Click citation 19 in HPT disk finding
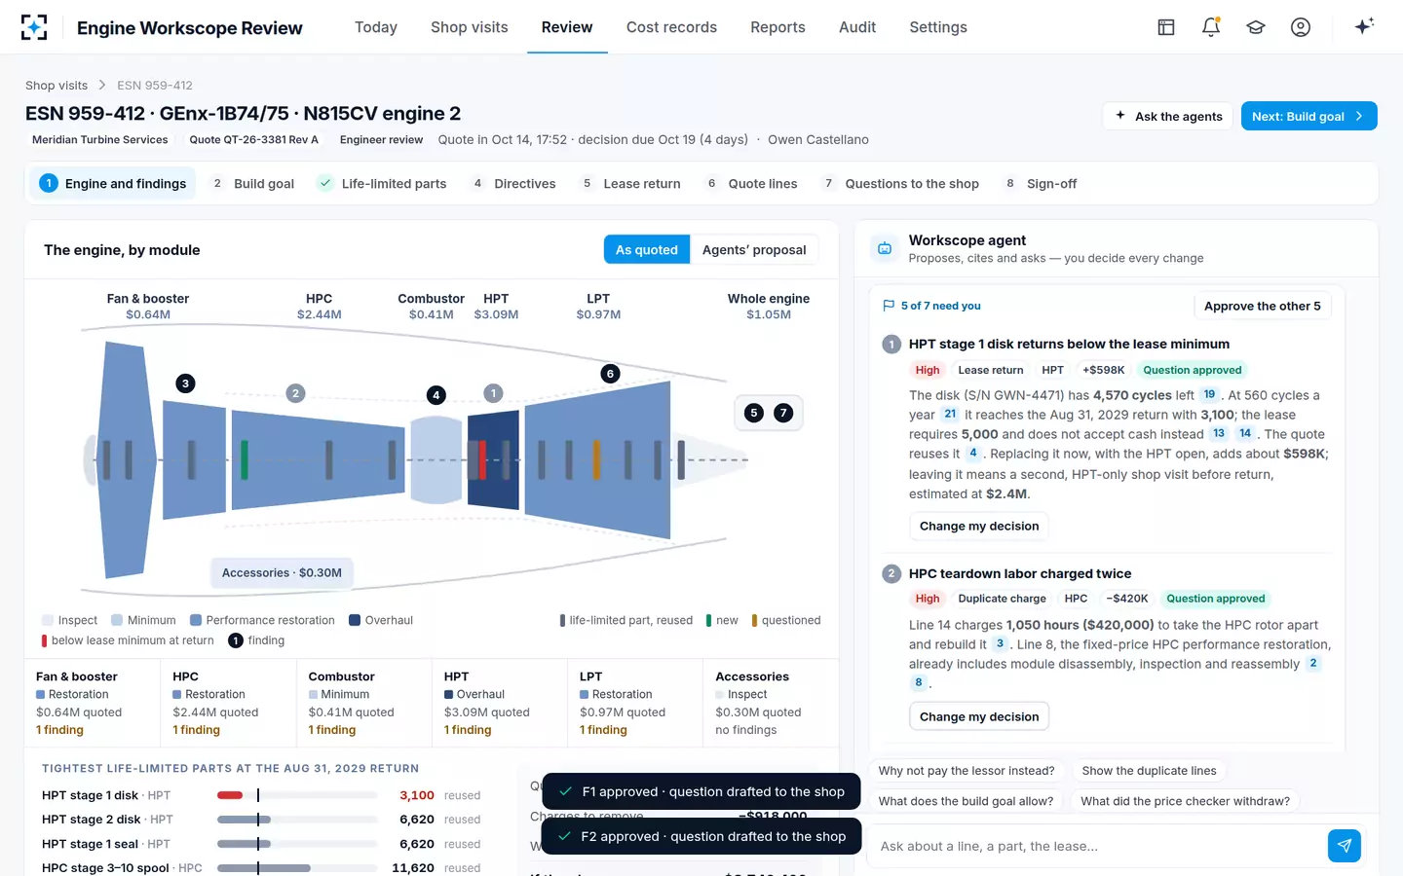Viewport: 1403px width, 876px height. point(1209,394)
